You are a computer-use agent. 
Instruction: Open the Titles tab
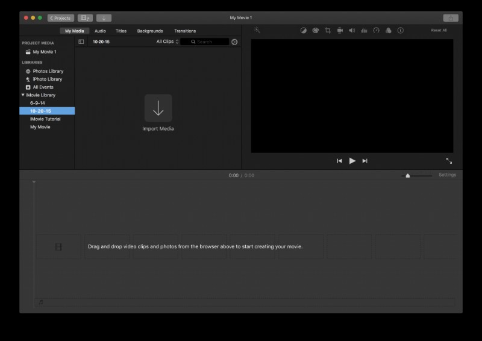pyautogui.click(x=121, y=31)
